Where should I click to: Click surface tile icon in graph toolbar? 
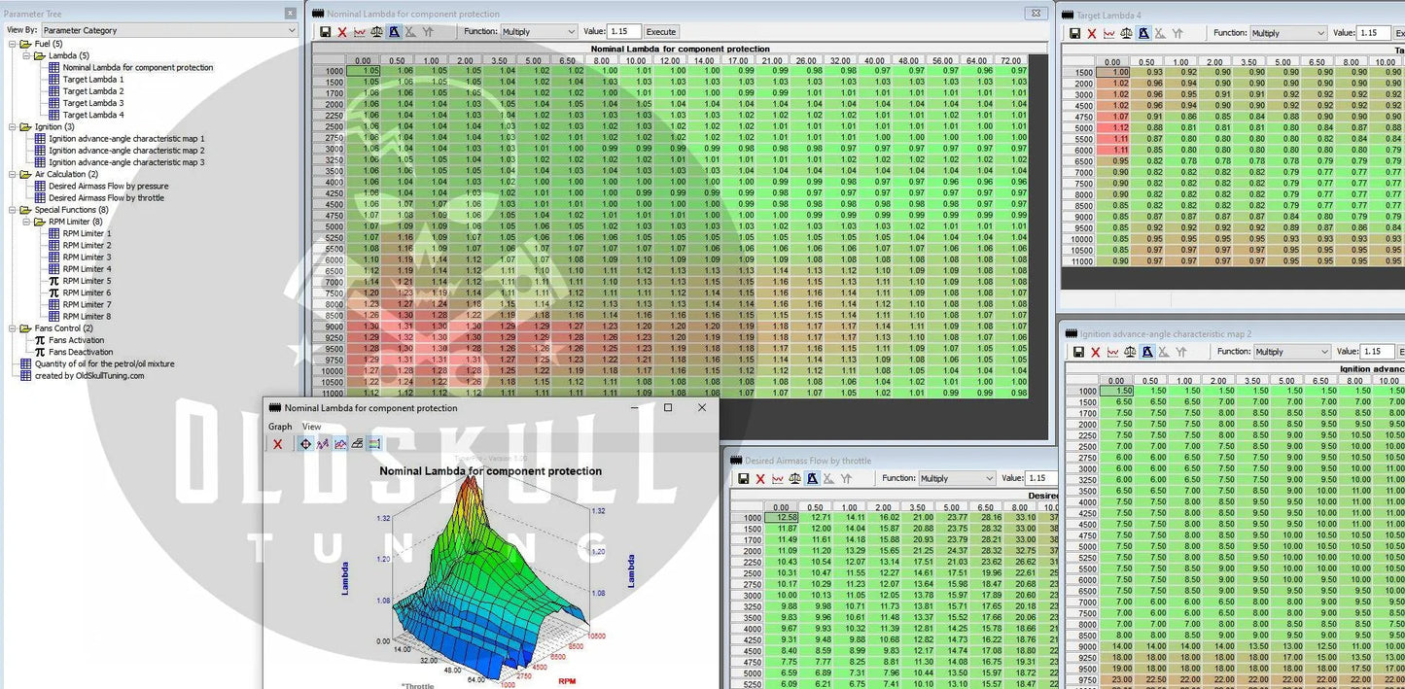(358, 443)
